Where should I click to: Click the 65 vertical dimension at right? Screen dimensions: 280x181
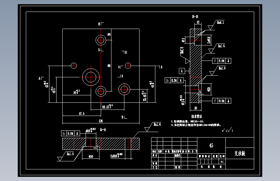click(152, 84)
